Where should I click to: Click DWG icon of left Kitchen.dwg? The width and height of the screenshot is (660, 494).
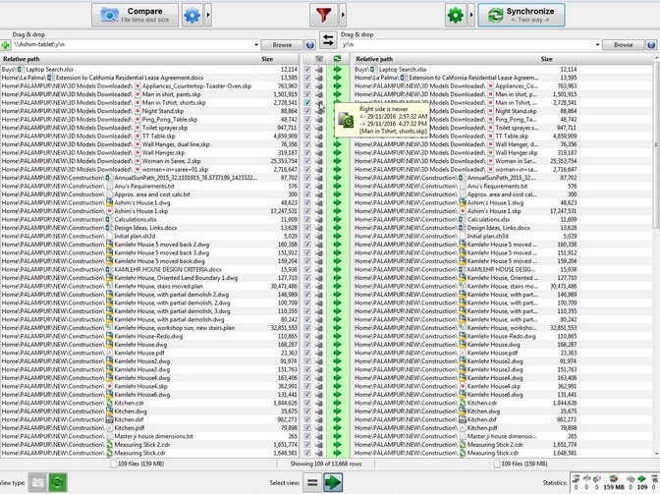109,412
